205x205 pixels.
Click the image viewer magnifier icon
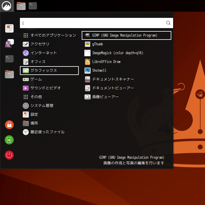[x=88, y=97]
